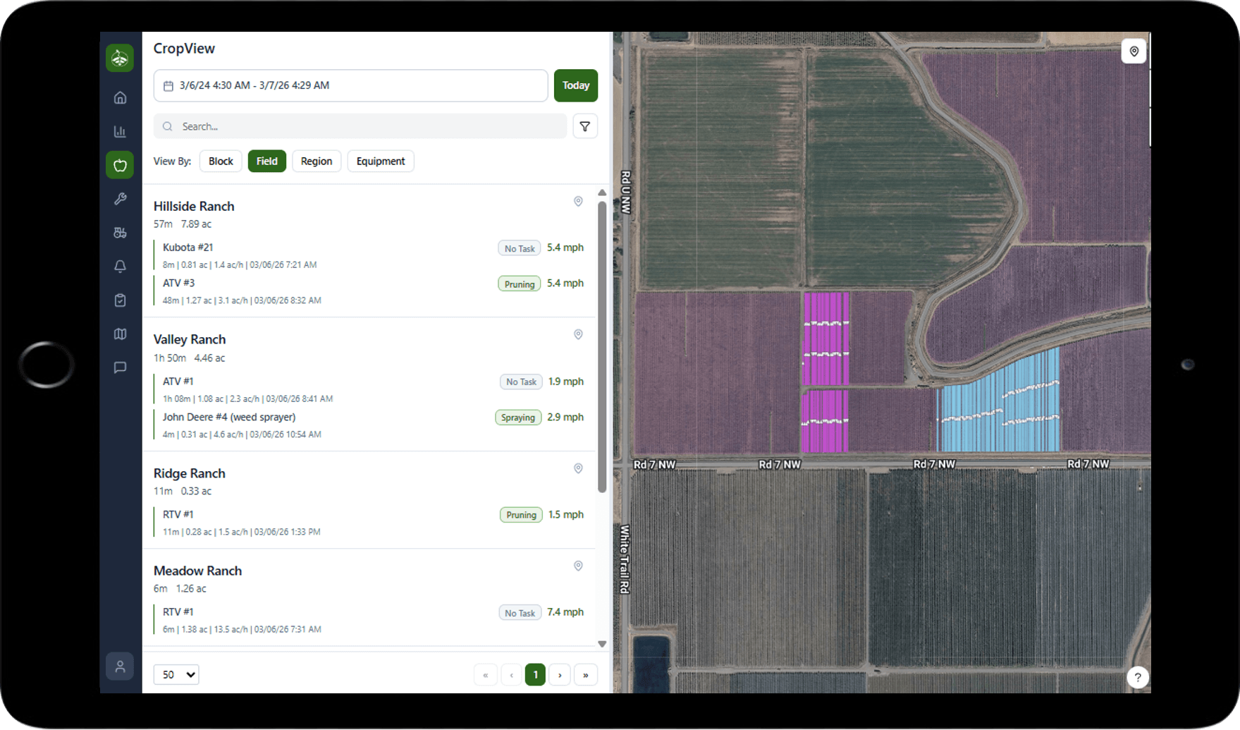Screen dimensions: 1240x730
Task: Click the wrench maintenance sidebar icon
Action: point(120,199)
